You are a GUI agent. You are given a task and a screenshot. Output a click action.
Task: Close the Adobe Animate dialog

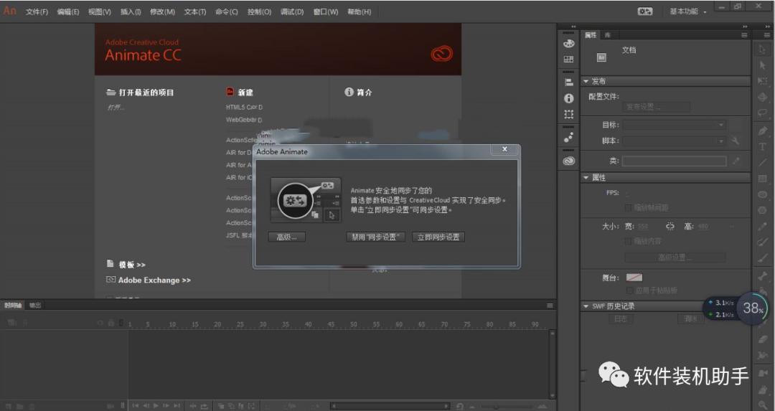click(x=504, y=149)
